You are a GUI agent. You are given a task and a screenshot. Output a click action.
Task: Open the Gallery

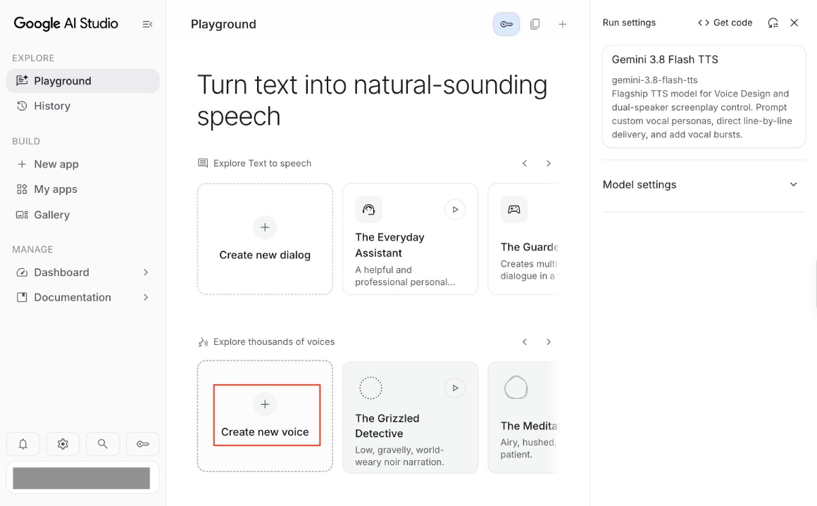[83, 215]
